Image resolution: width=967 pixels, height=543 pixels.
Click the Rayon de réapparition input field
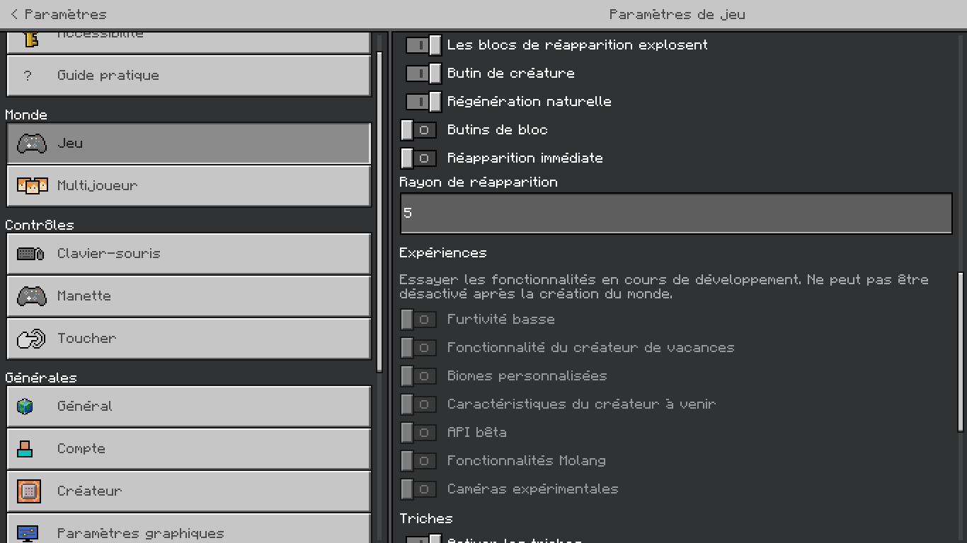675,213
